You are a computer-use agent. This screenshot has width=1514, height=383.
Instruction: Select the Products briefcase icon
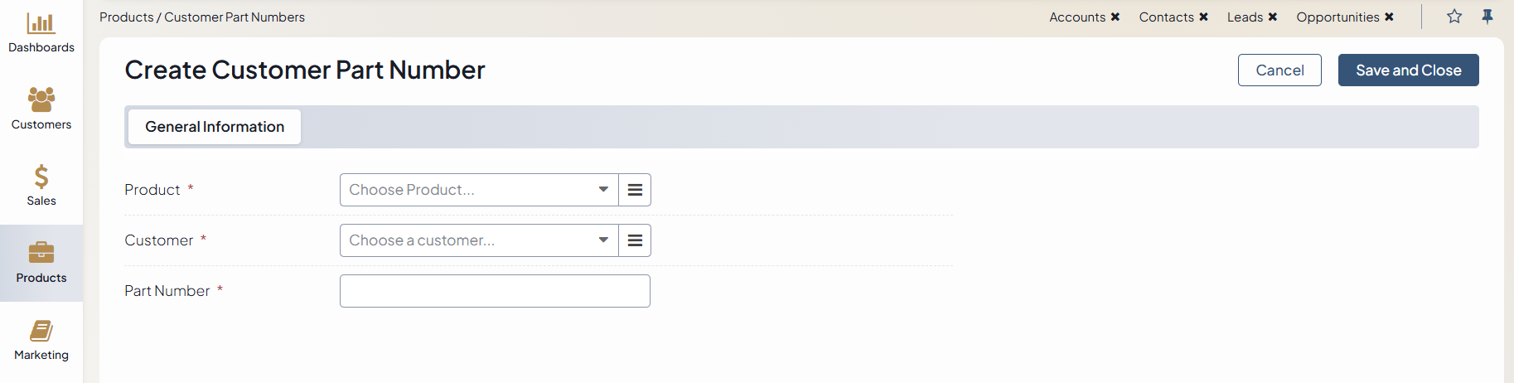[x=41, y=252]
